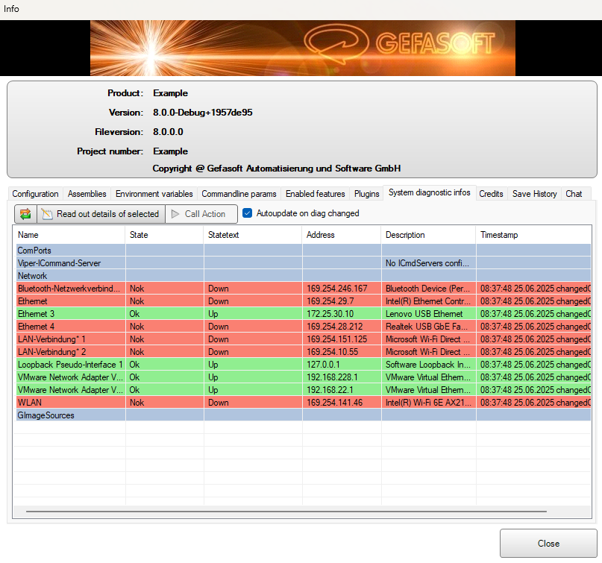Click the GEFASOFT banner logo

pos(399,43)
